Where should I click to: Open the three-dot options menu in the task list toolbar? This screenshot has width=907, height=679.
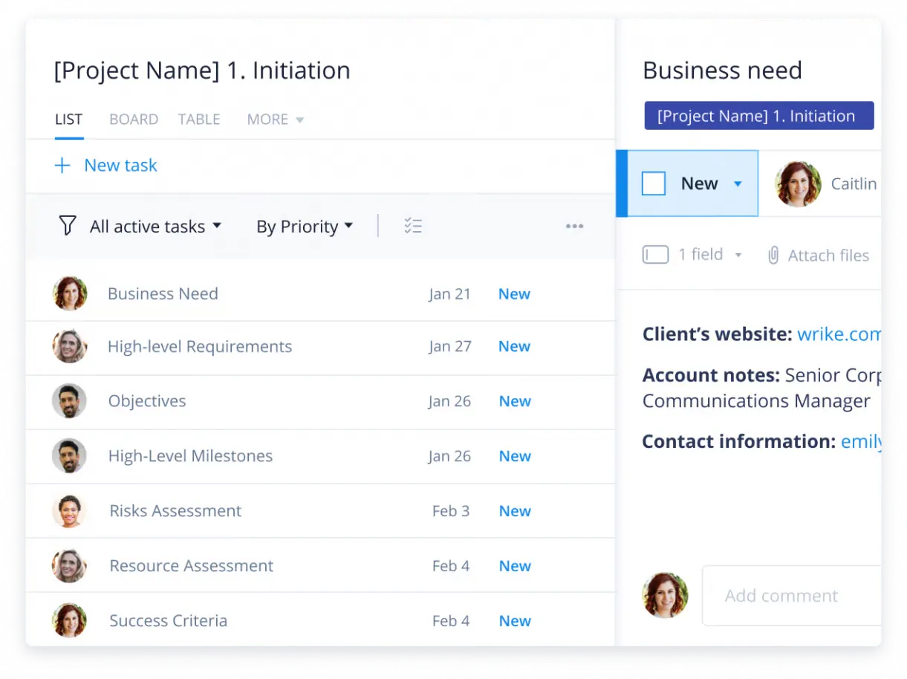pos(574,227)
